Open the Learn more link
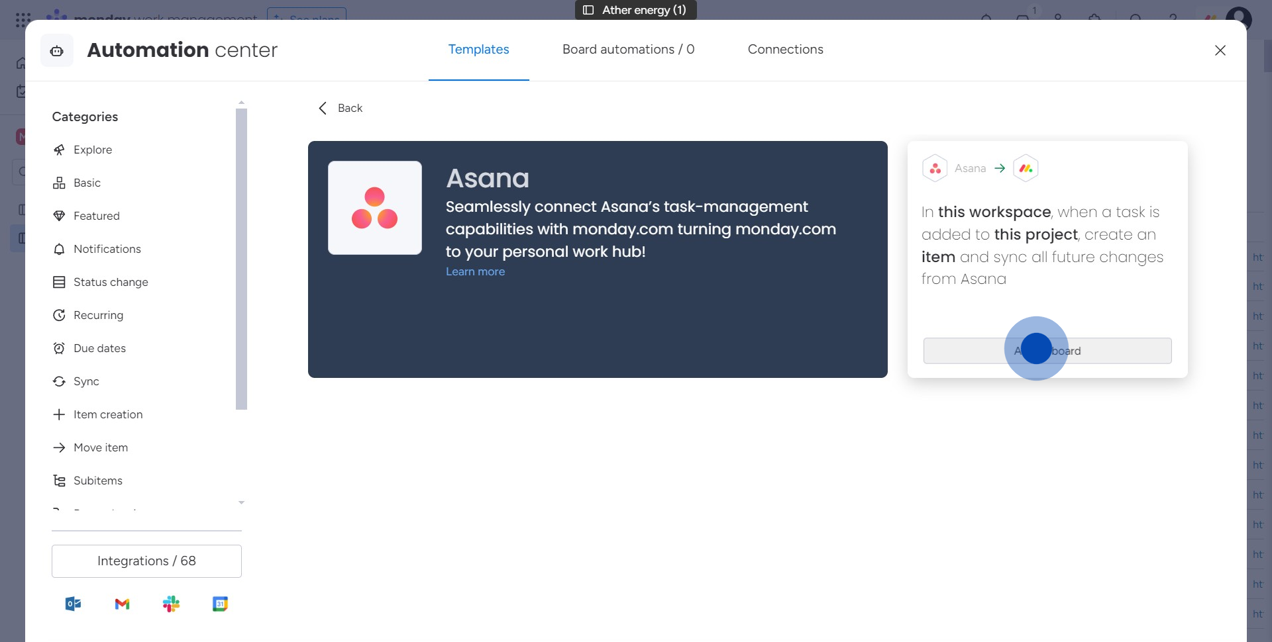1272x642 pixels. pyautogui.click(x=475, y=271)
